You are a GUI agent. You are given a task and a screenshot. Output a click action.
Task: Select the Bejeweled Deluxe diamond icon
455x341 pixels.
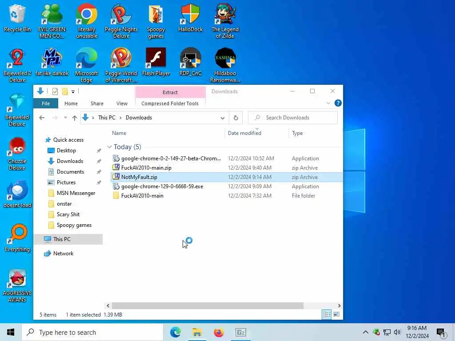tap(17, 110)
